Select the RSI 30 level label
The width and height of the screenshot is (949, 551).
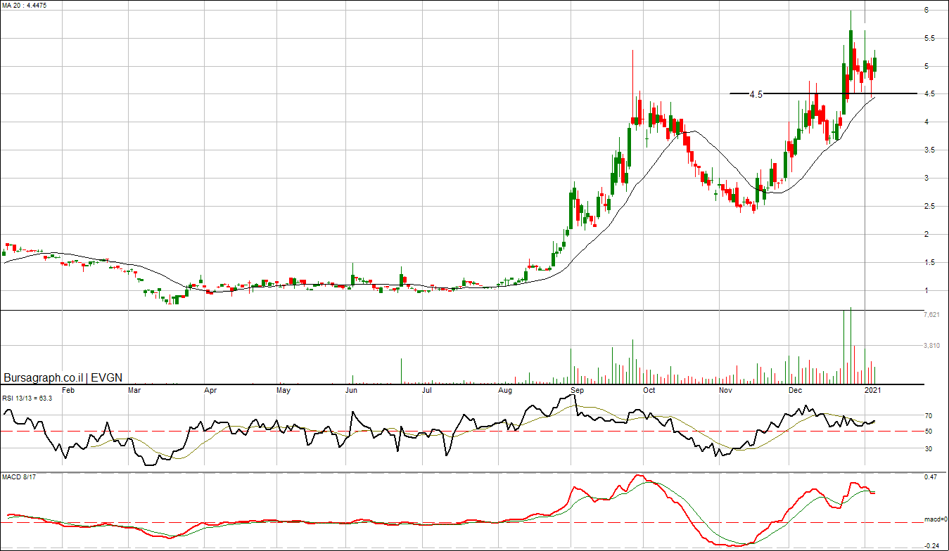(928, 448)
